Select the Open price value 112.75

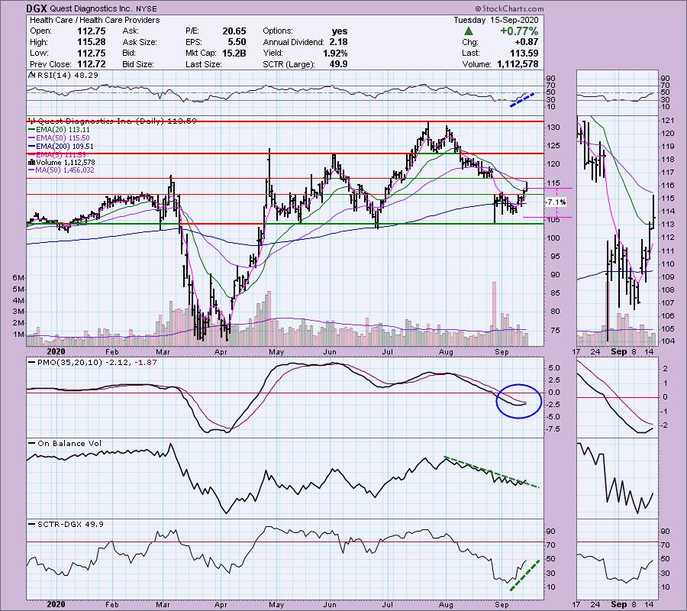pyautogui.click(x=91, y=31)
